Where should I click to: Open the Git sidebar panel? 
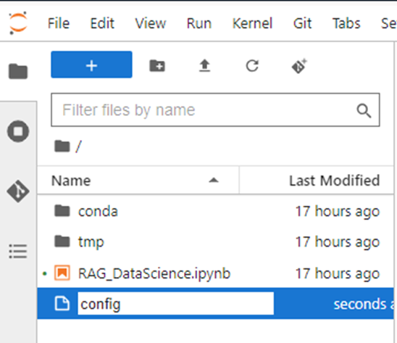[18, 191]
